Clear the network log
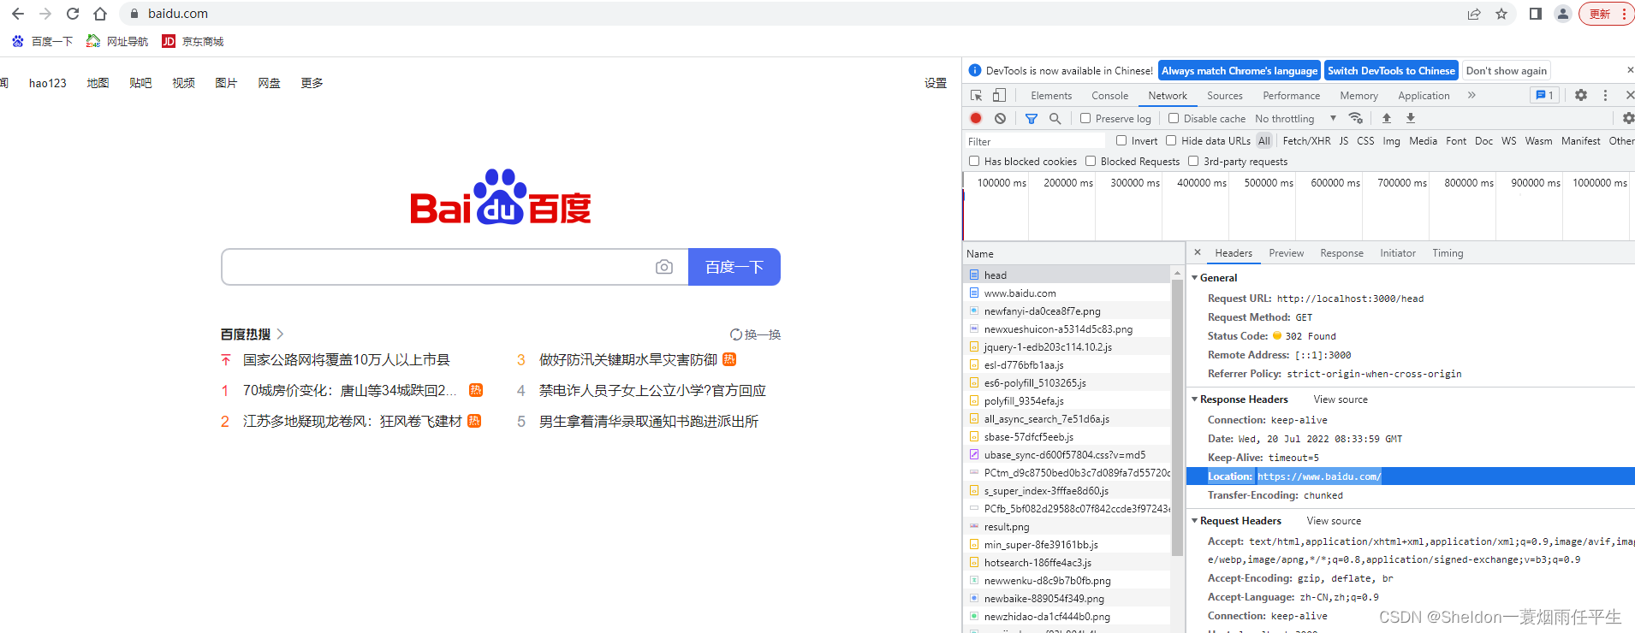1635x633 pixels. point(1000,118)
